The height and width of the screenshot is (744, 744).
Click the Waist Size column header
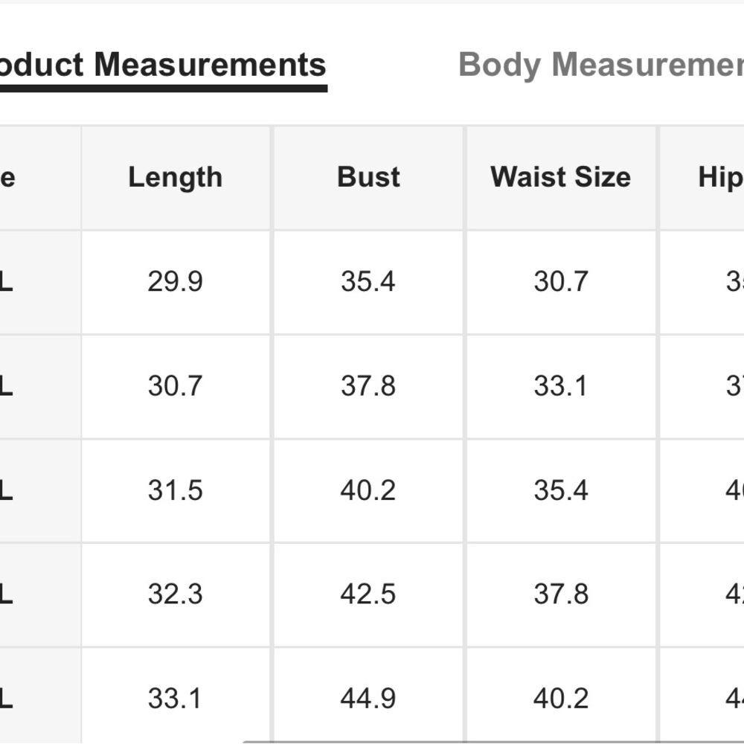(x=560, y=178)
